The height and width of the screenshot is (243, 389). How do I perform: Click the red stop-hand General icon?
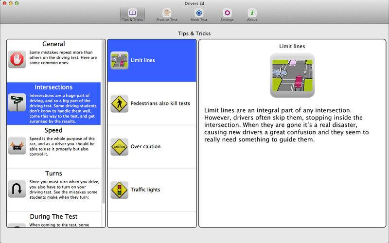(17, 60)
